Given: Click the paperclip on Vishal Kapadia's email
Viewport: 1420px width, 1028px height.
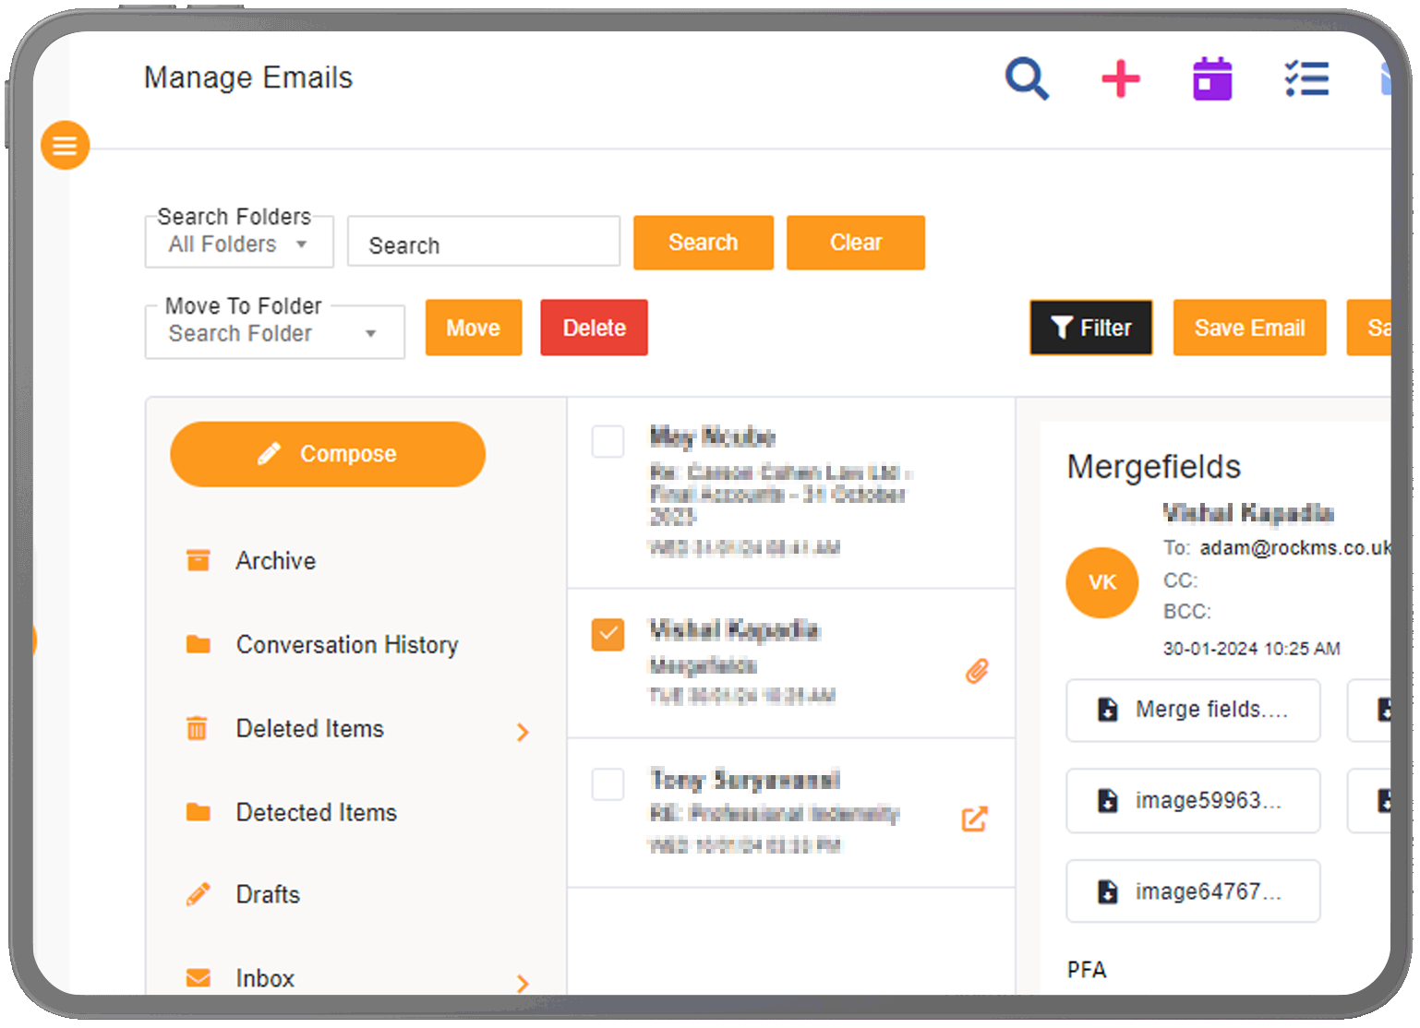Looking at the screenshot, I should pos(977,673).
